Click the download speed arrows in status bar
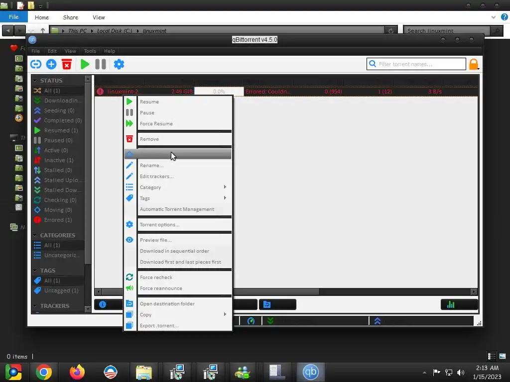This screenshot has width=510, height=382. [x=270, y=321]
